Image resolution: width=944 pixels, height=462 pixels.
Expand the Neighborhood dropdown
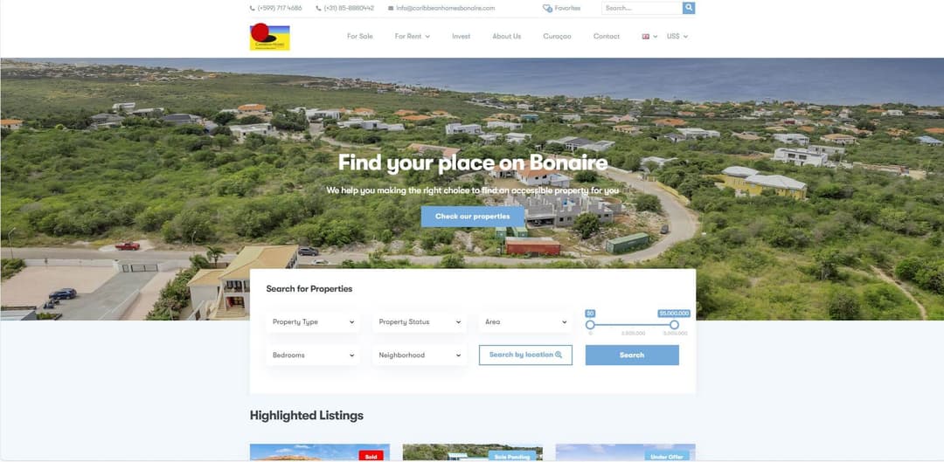(420, 355)
